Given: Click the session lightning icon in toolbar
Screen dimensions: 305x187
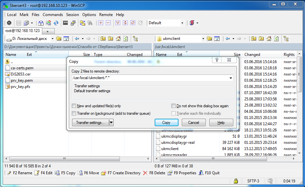Looking at the screenshot, I should [x=192, y=23].
